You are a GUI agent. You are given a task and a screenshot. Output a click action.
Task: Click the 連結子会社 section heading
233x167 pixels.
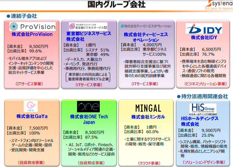pos(22,16)
